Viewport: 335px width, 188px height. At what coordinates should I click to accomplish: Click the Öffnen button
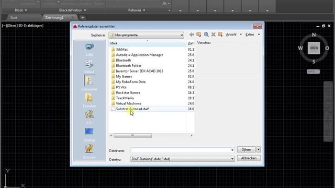coord(247,149)
